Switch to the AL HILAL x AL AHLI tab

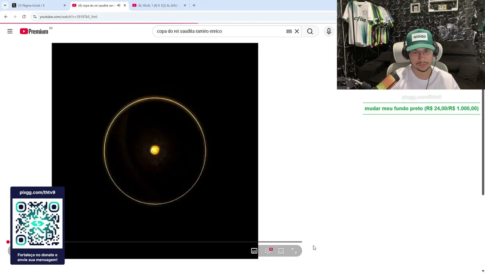pos(158,5)
